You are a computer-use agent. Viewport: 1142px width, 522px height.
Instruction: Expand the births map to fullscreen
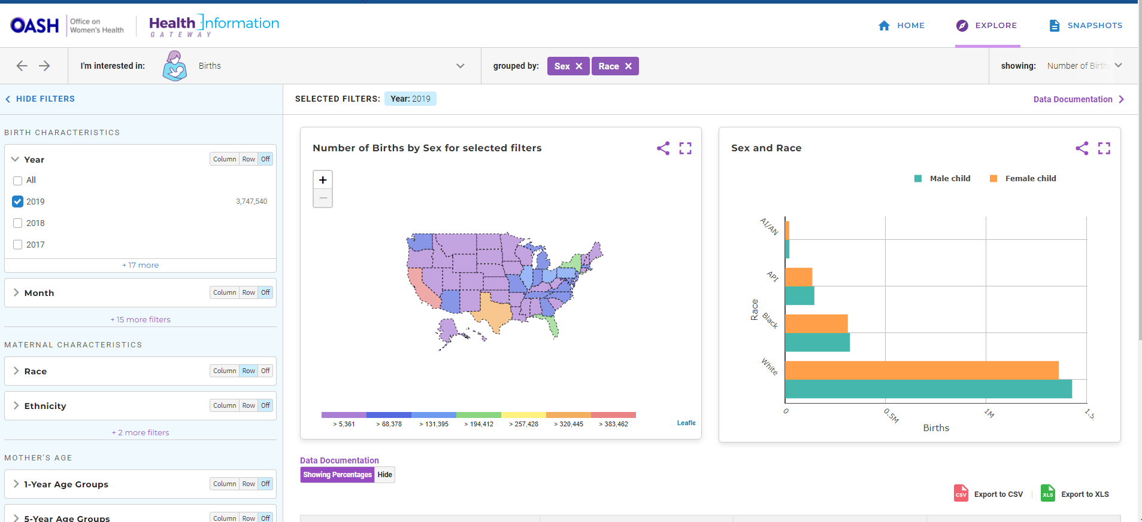pos(686,148)
